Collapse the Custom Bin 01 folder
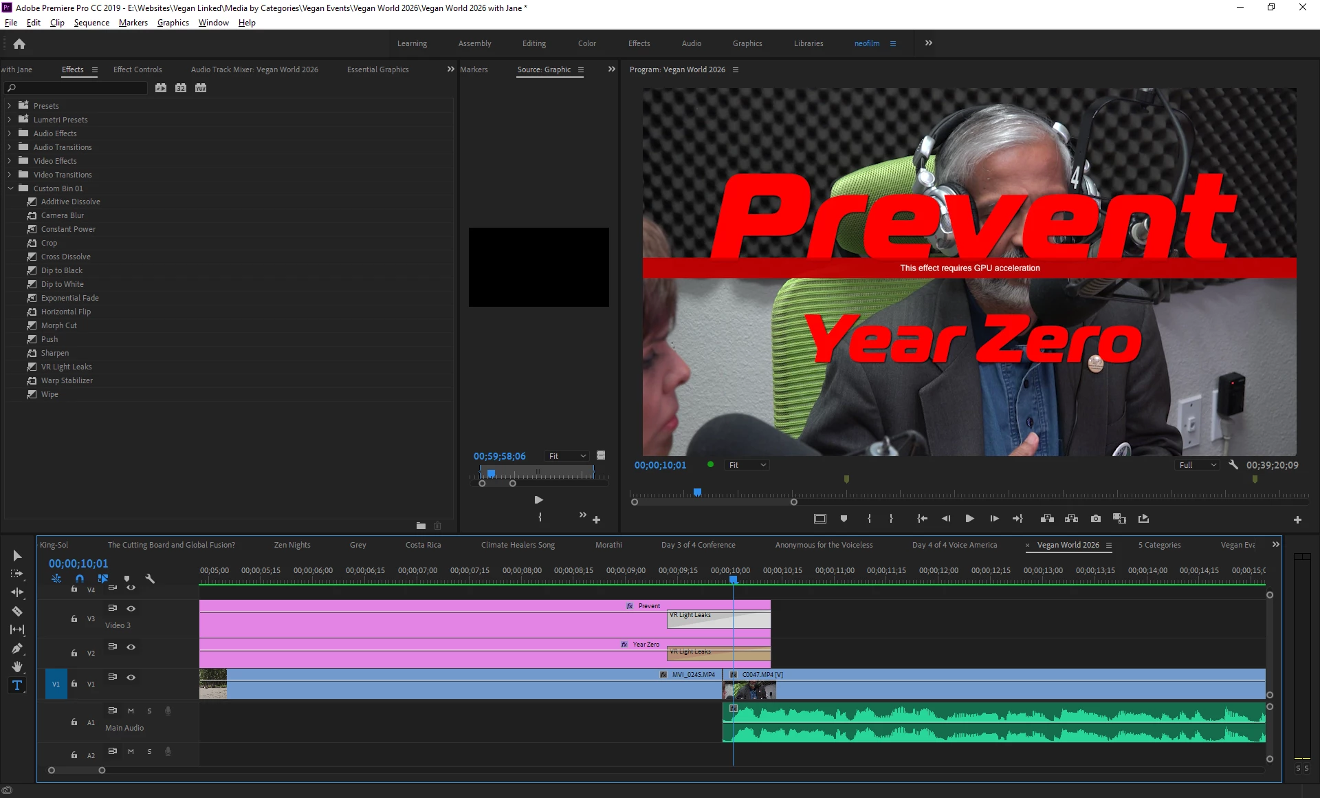 [10, 188]
